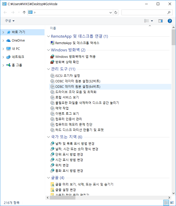Click the 드라이브 조각 모음 및 최적화 icon

point(52,92)
